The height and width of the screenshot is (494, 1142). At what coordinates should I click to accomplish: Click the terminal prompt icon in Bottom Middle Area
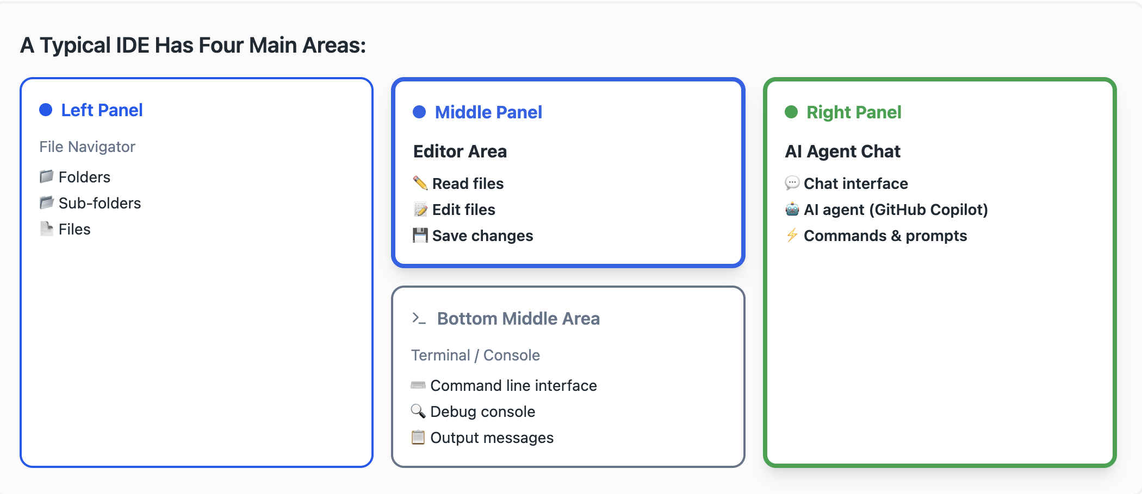coord(418,318)
